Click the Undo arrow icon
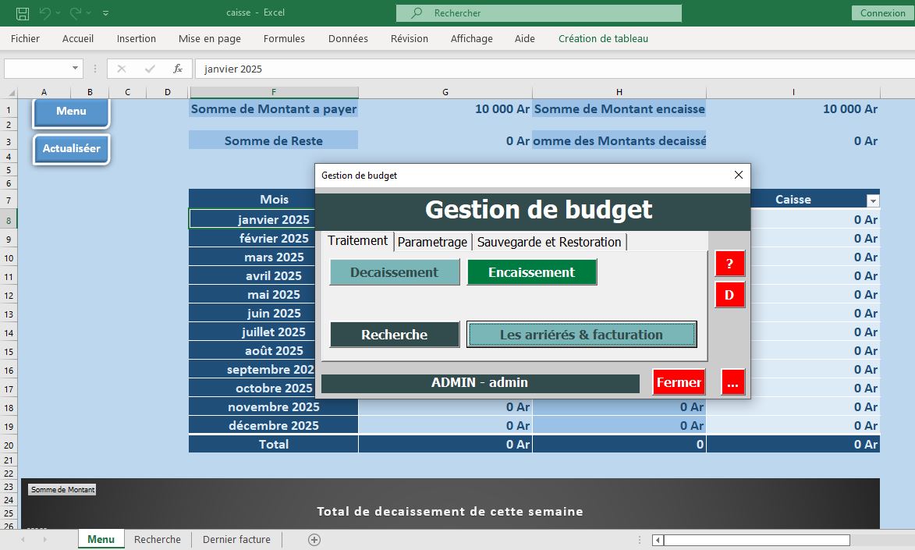Viewport: 915px width, 550px height. coord(45,13)
